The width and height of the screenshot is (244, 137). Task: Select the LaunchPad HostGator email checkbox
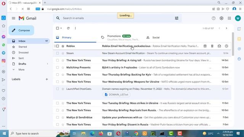point(58,89)
